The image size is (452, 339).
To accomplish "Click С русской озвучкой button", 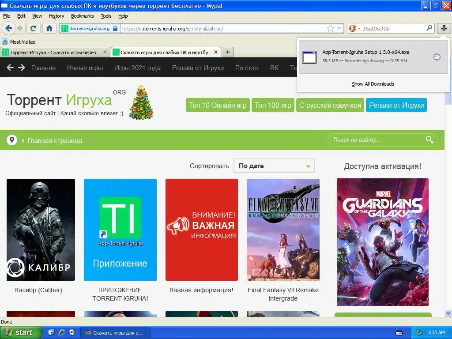I will coord(330,105).
